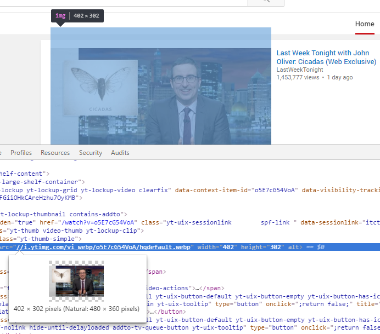Expand the collapsed video-actions span ellipsis
Viewport: 380px width, 334px height.
(197, 288)
